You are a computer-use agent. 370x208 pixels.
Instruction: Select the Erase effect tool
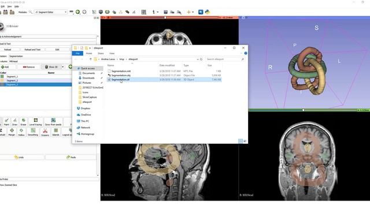23,122
